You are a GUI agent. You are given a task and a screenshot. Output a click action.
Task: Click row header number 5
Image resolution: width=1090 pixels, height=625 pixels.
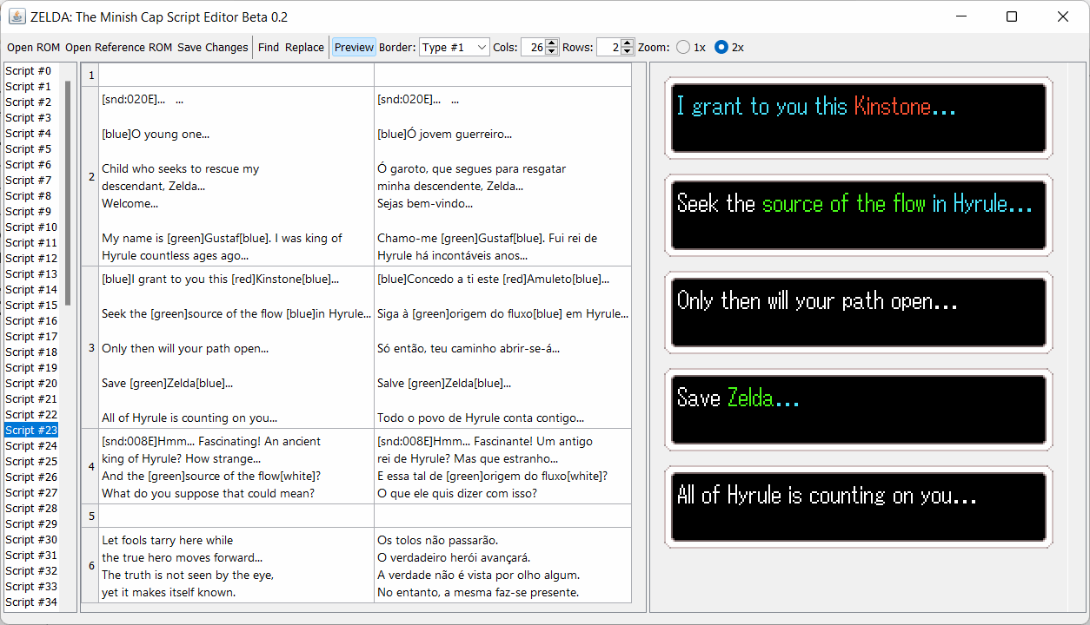tap(92, 516)
